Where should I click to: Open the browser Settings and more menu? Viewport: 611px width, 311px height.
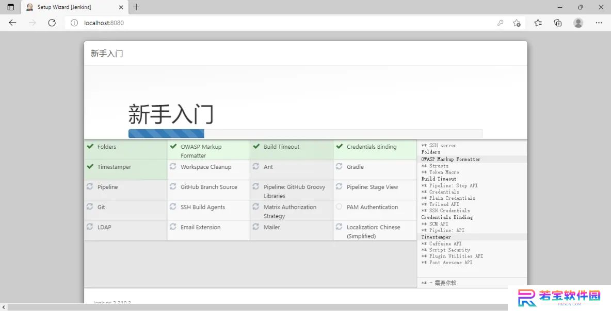599,23
